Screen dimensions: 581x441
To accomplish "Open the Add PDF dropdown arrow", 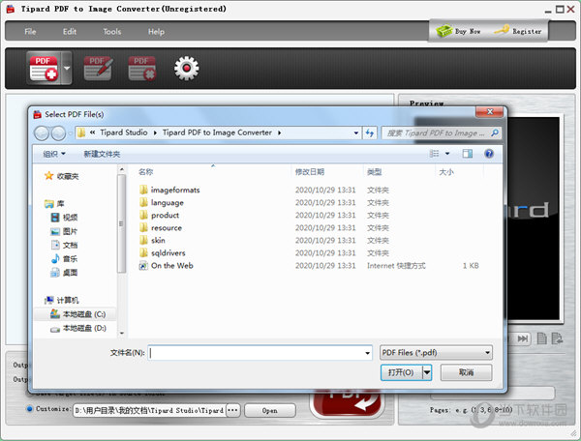I will click(x=67, y=68).
